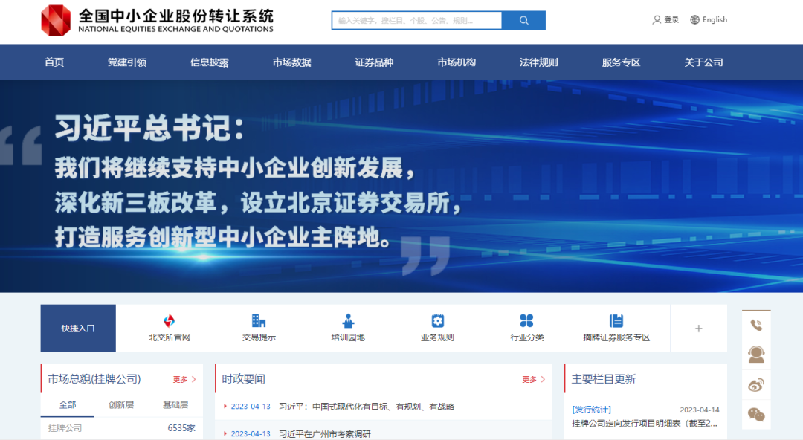Focus the keyword search input field
Screen dimensions: 803x440
click(416, 21)
